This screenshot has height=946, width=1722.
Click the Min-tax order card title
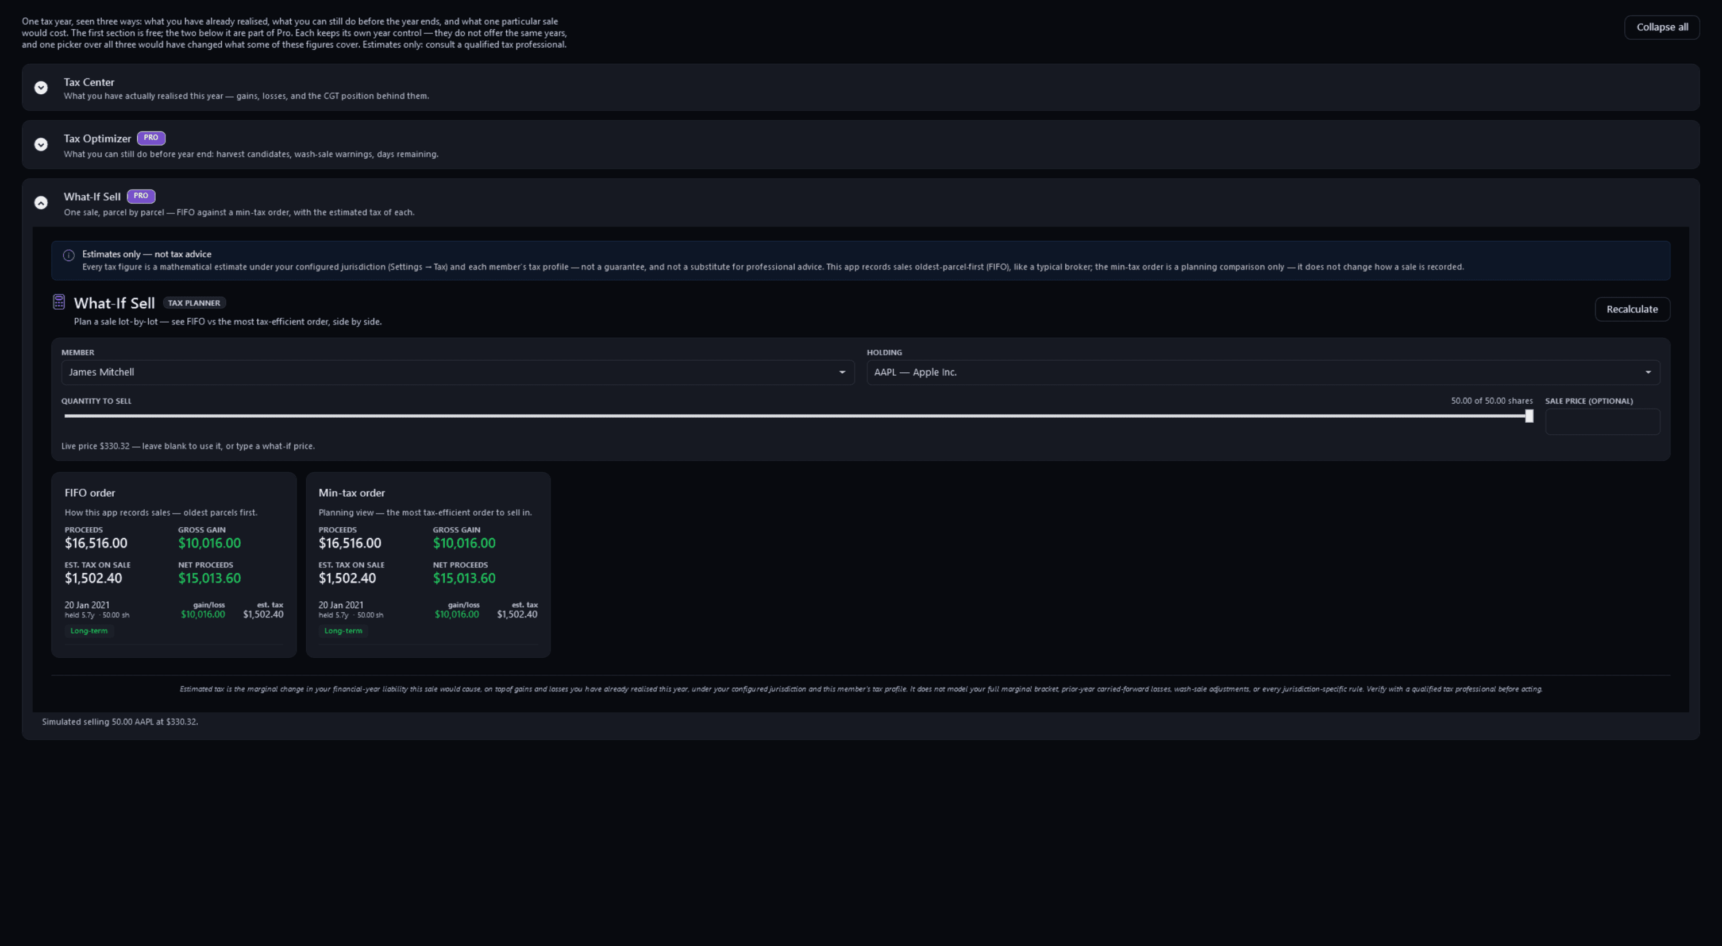click(352, 493)
